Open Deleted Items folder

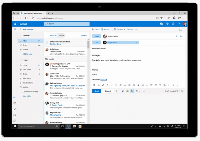pos(31,83)
